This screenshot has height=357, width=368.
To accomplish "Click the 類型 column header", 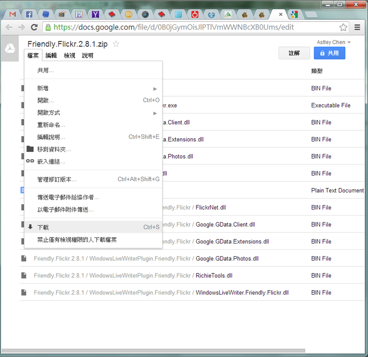I will (x=316, y=71).
